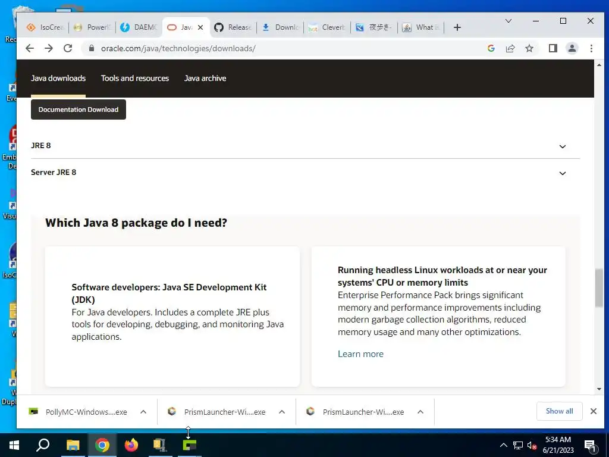Open the green launcher app in taskbar

[190, 445]
